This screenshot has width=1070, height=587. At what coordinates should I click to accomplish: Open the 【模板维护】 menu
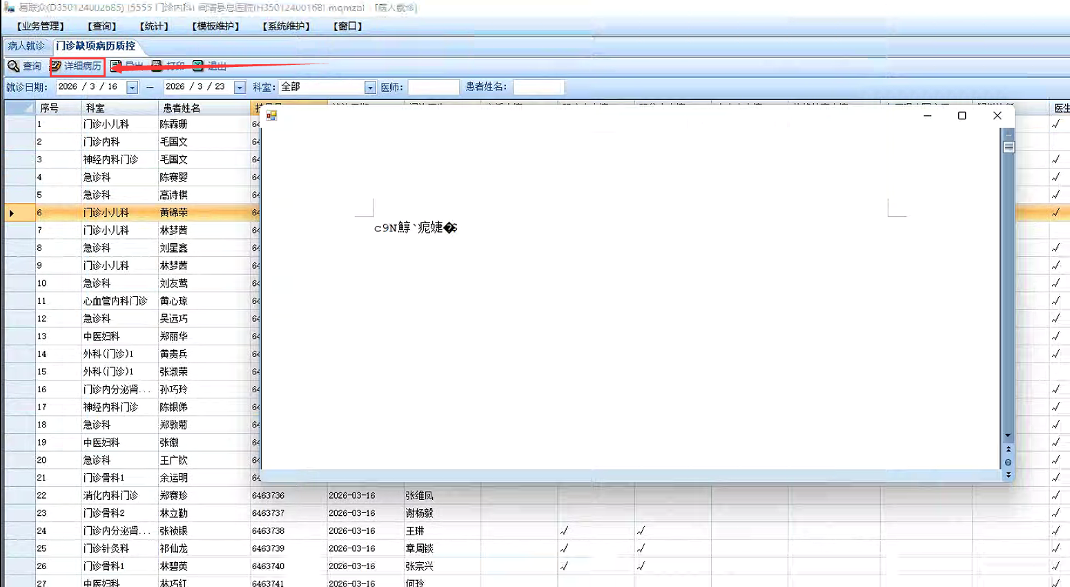point(215,26)
